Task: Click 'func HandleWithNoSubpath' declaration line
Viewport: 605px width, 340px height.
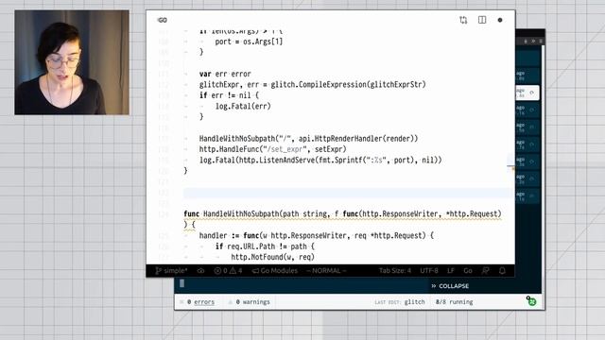Action: (342, 214)
